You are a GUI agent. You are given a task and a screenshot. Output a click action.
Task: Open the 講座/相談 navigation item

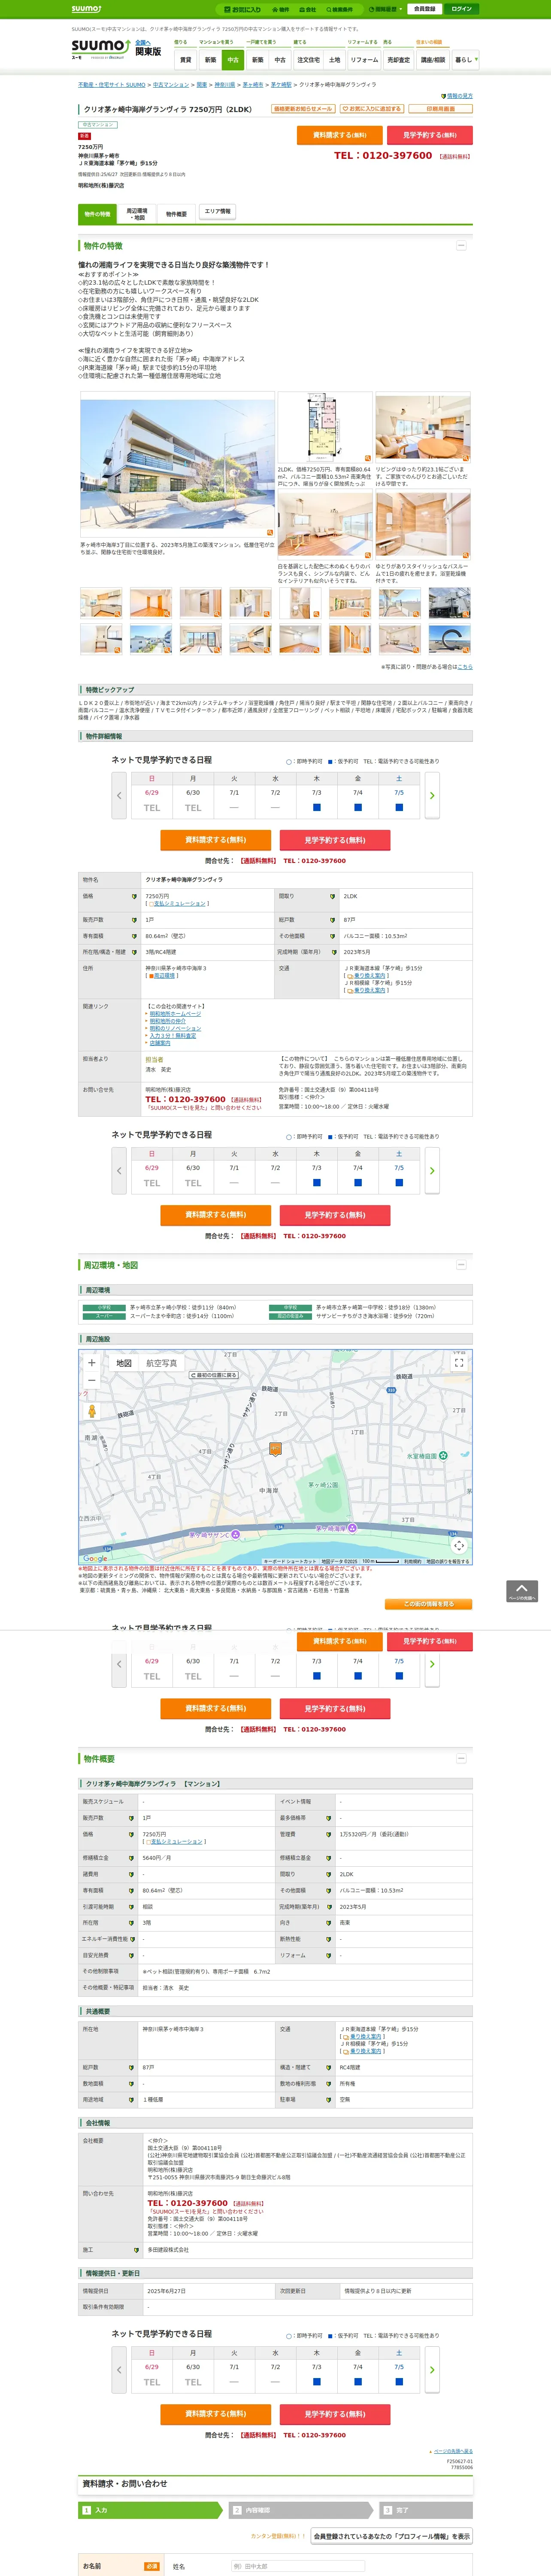point(433,60)
